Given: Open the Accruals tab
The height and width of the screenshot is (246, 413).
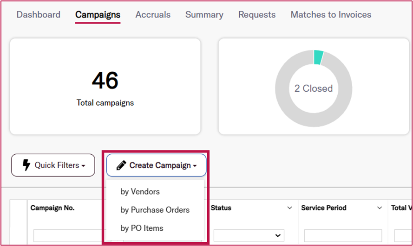Looking at the screenshot, I should (x=153, y=15).
